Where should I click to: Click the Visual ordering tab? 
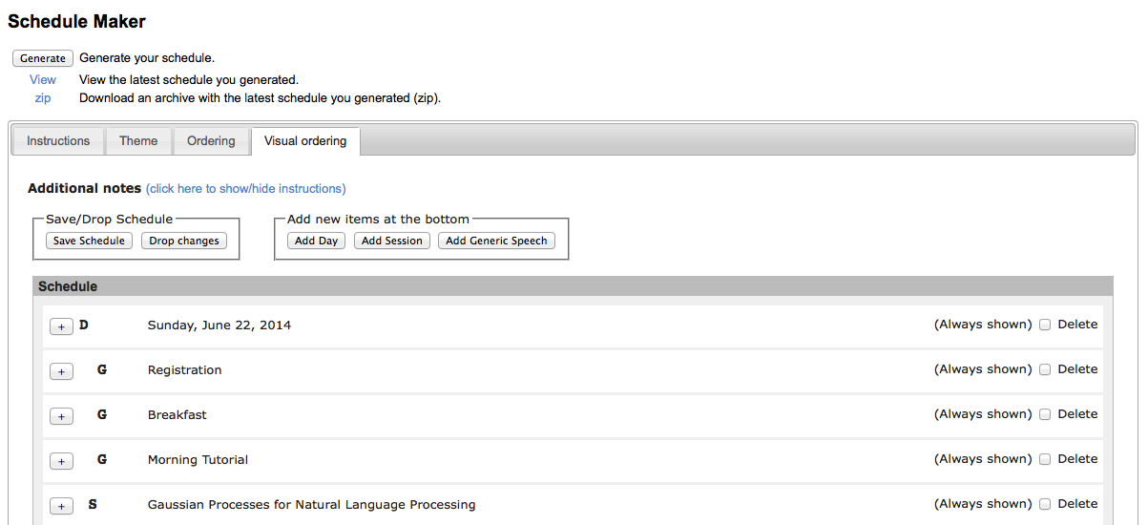tap(305, 141)
